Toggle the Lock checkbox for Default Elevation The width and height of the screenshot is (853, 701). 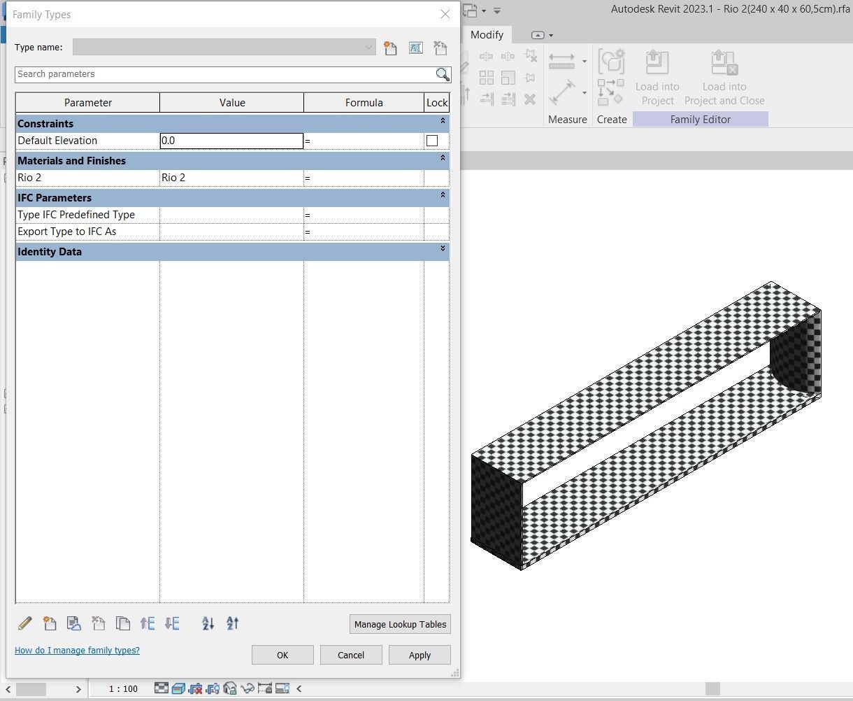tap(432, 141)
